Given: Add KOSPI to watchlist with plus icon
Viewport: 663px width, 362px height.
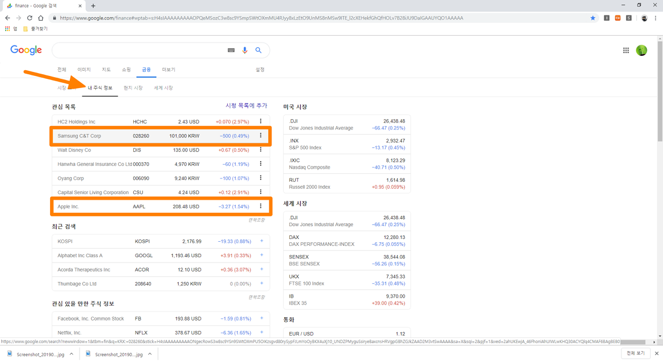Looking at the screenshot, I should click(x=262, y=241).
